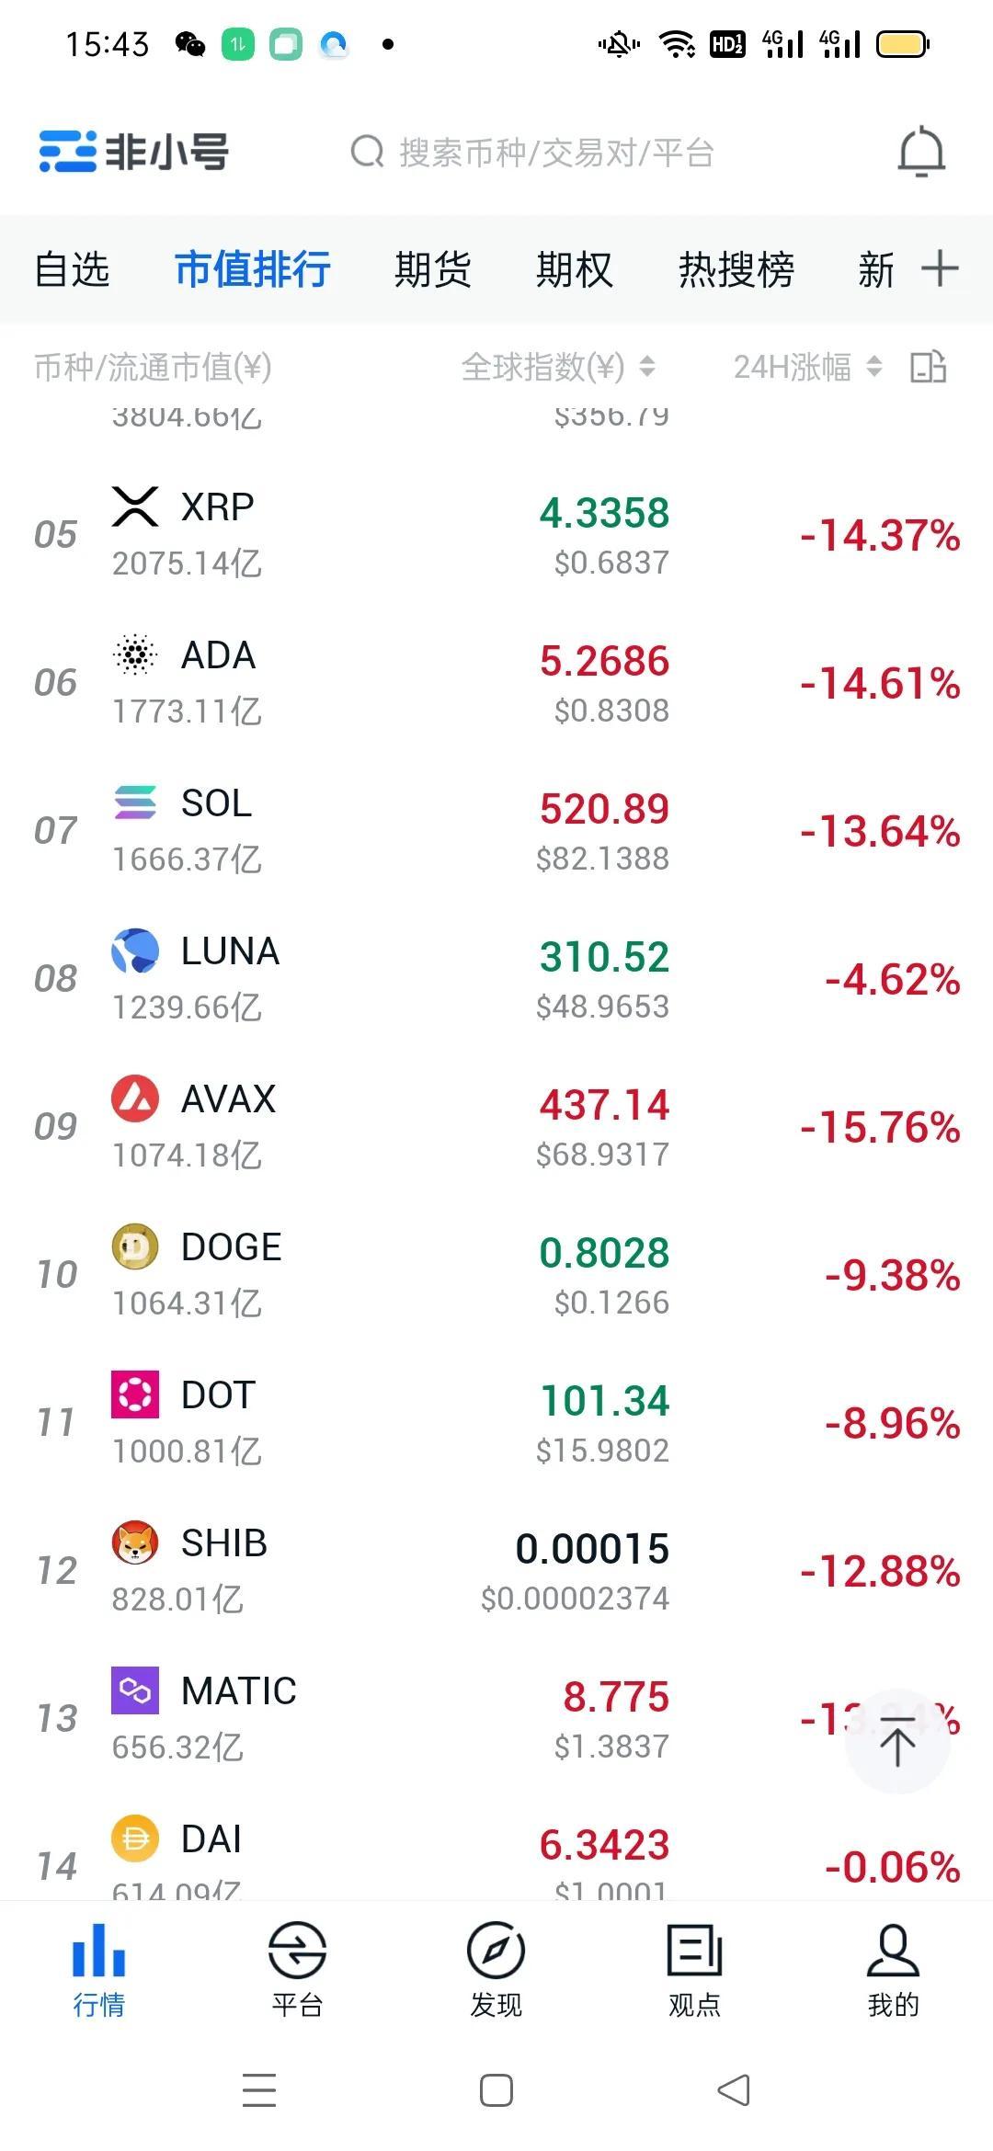The height and width of the screenshot is (2151, 993).
Task: Tap the 非小号 logo
Action: click(x=133, y=152)
